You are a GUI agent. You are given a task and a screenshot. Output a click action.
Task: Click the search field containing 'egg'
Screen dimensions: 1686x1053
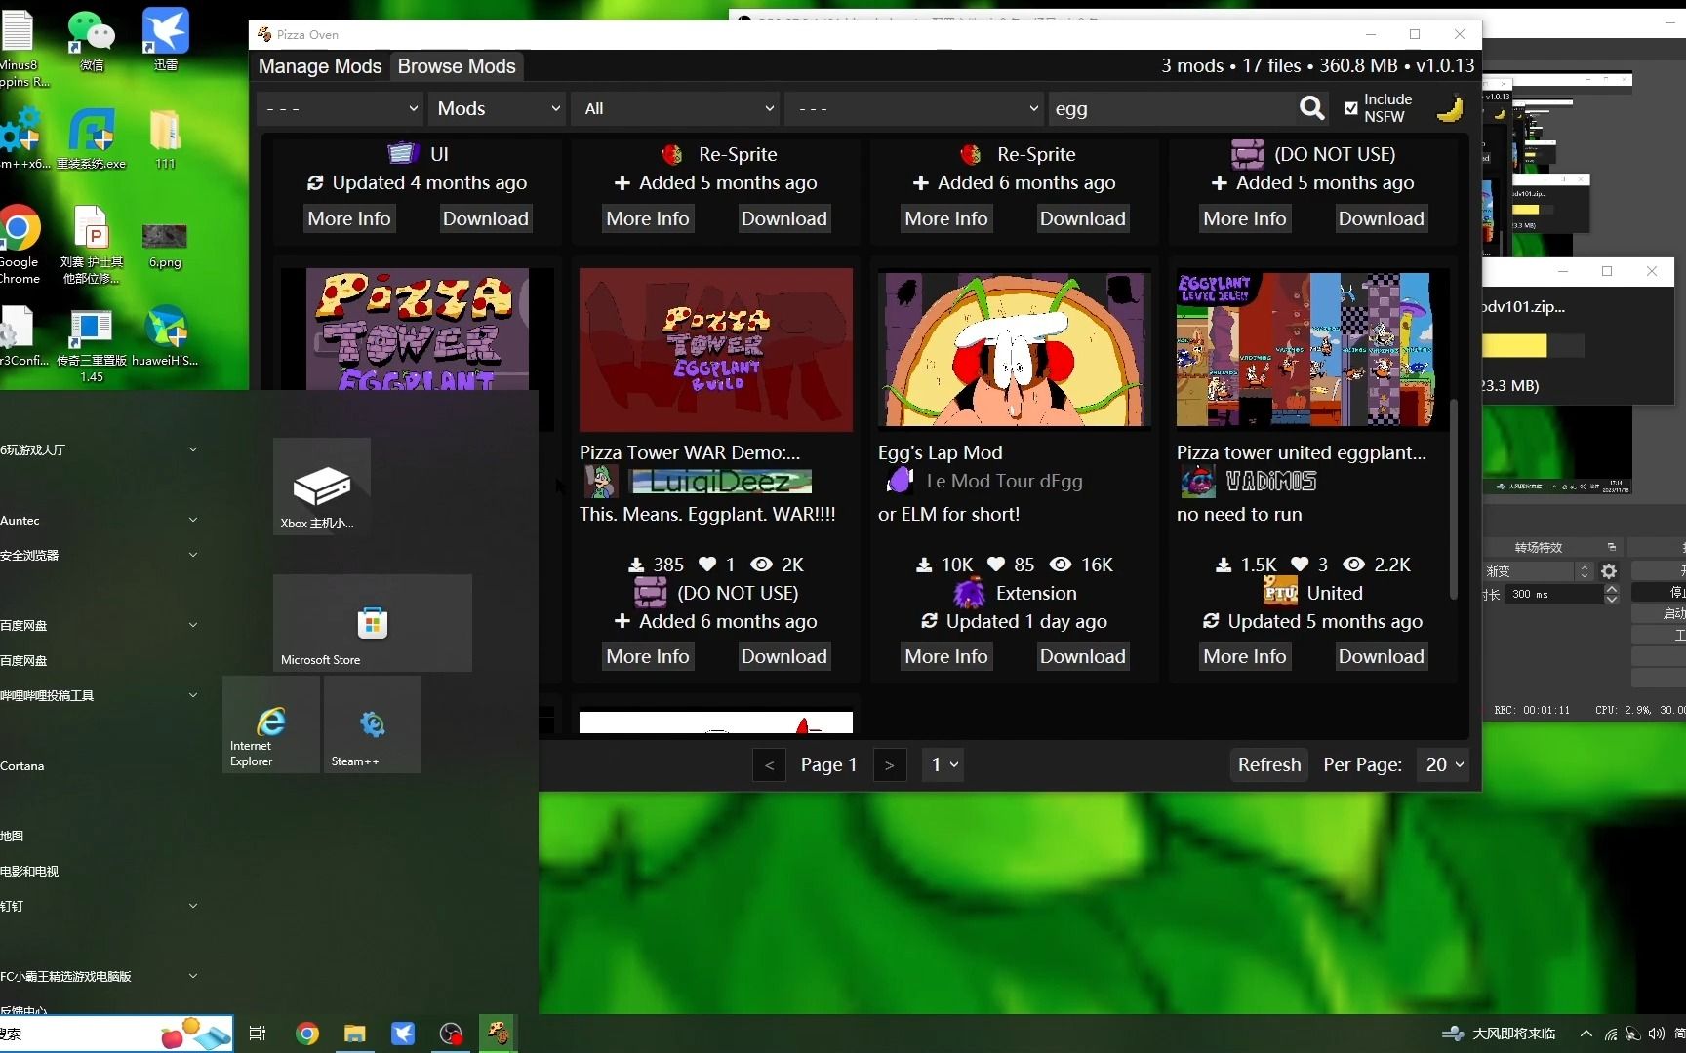tap(1171, 108)
